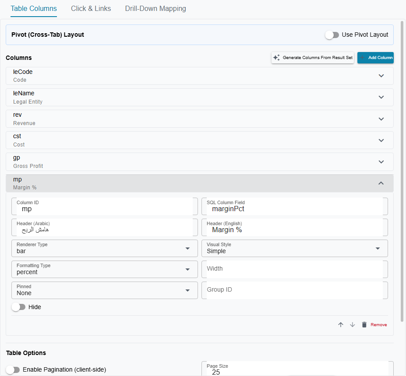406x376 pixels.
Task: Open the Visual Style dropdown
Action: [x=295, y=248]
